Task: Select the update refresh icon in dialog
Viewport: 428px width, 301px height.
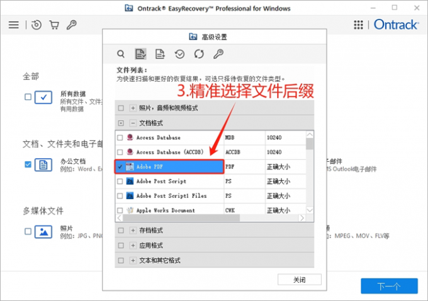Action: click(x=199, y=54)
